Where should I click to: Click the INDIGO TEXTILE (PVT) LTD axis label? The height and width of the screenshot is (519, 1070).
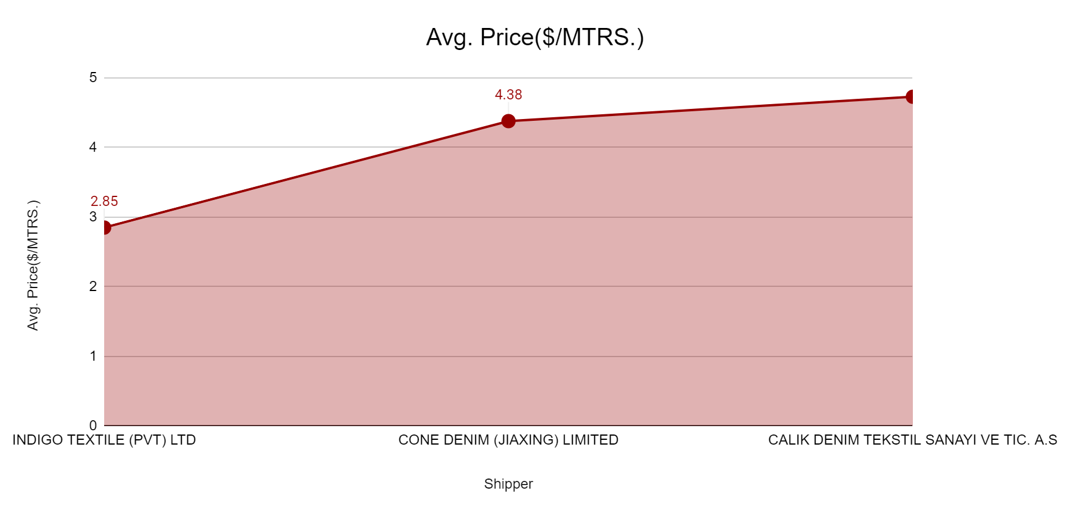coord(104,440)
